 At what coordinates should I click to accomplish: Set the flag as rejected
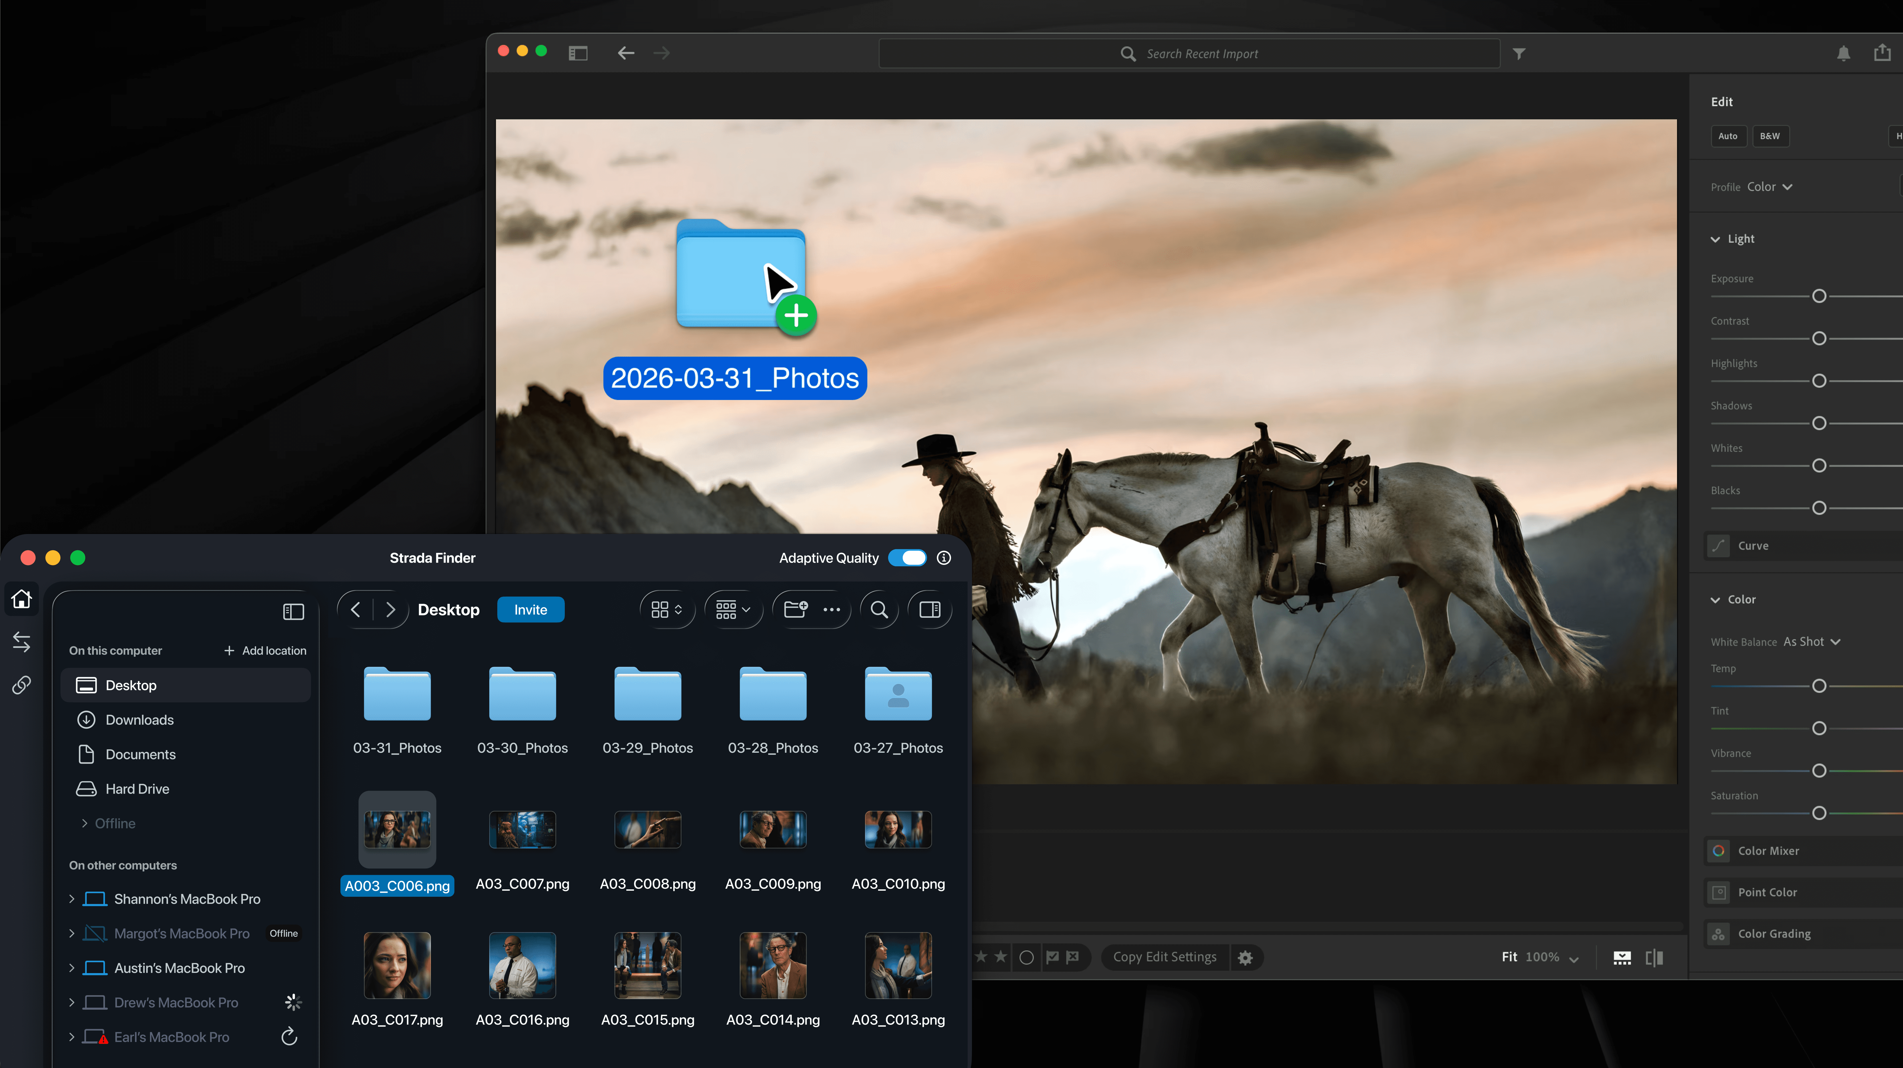(1073, 957)
